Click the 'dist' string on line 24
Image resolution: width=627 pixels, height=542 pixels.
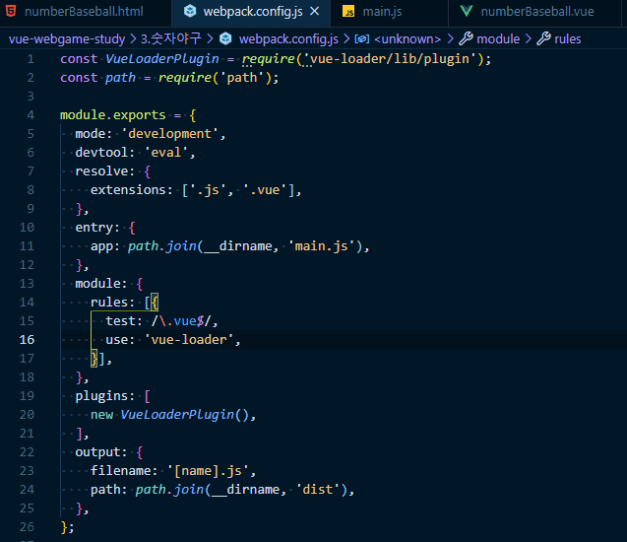point(318,490)
